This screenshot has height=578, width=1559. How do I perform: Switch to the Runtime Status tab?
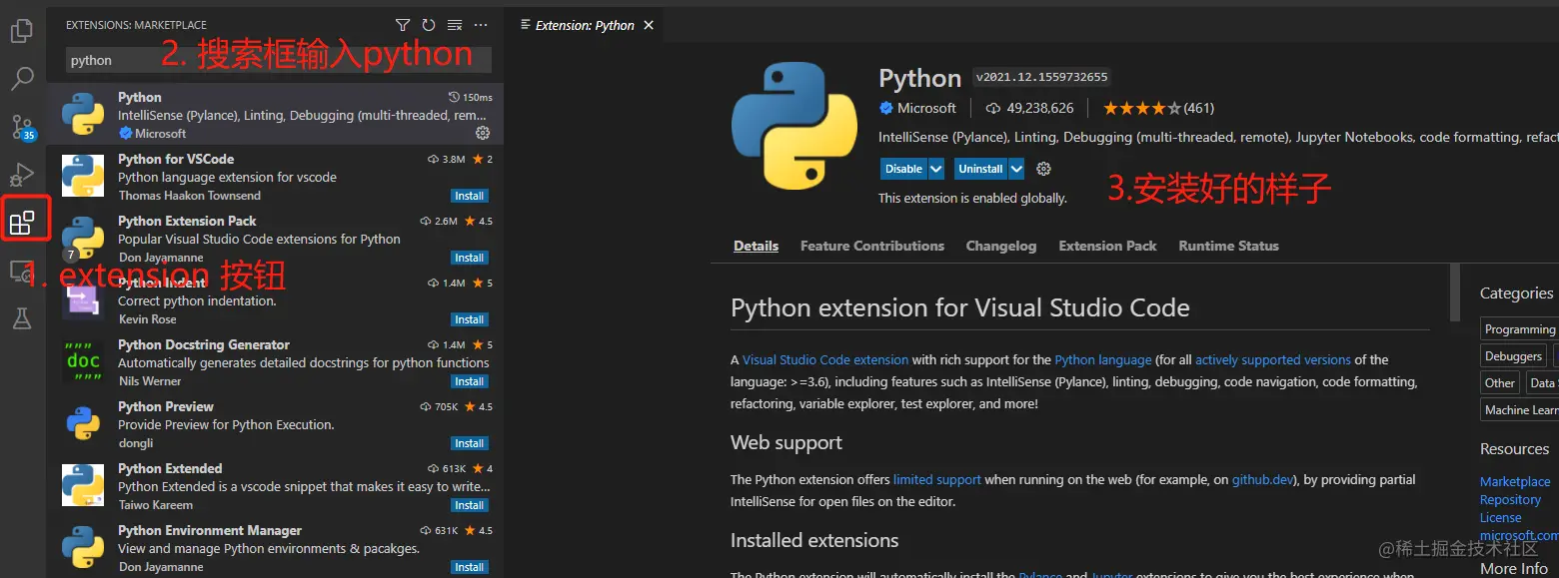pyautogui.click(x=1228, y=246)
